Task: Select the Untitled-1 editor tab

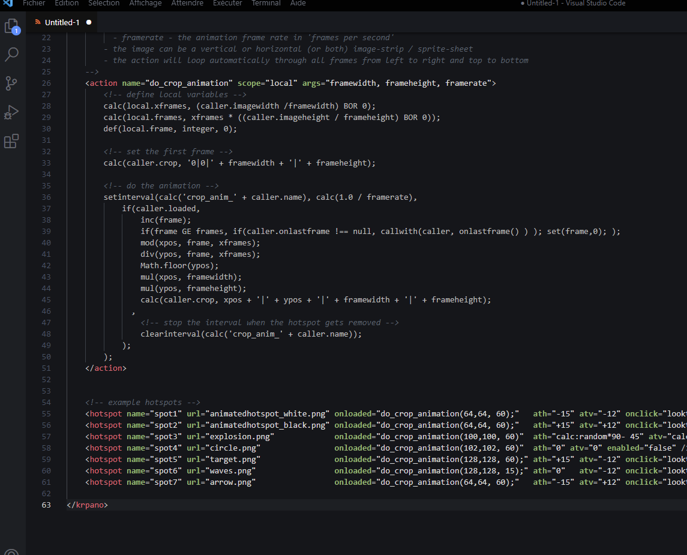Action: [63, 22]
